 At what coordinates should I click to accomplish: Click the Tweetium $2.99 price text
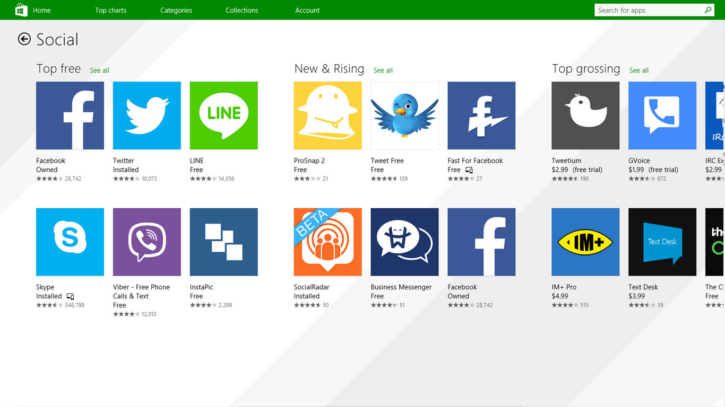pos(560,170)
